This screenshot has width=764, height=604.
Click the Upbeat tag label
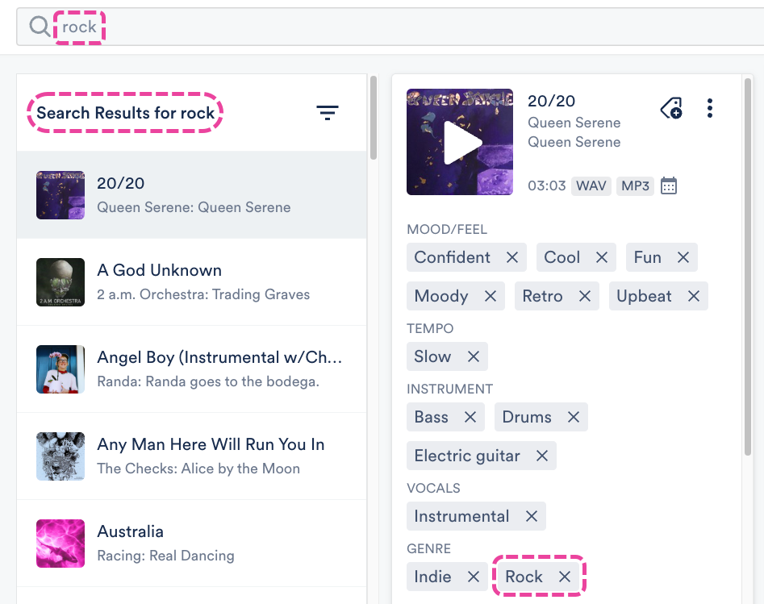[x=644, y=296]
